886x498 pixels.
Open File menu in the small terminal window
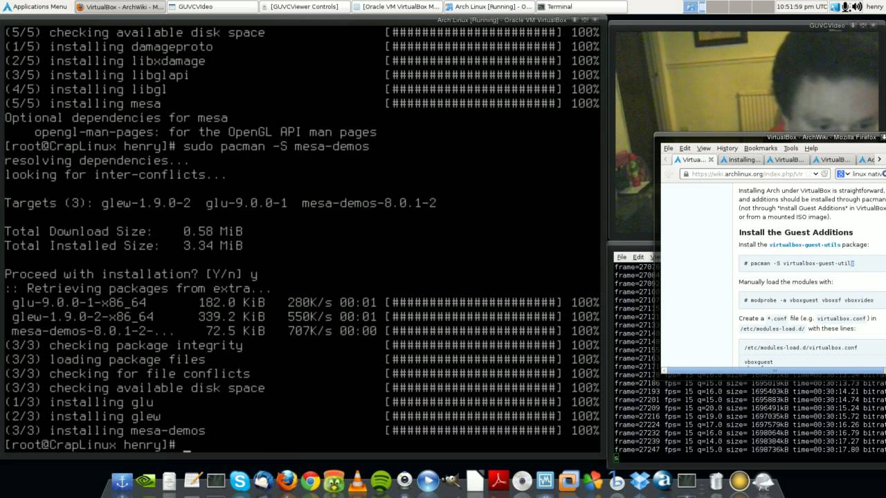622,257
